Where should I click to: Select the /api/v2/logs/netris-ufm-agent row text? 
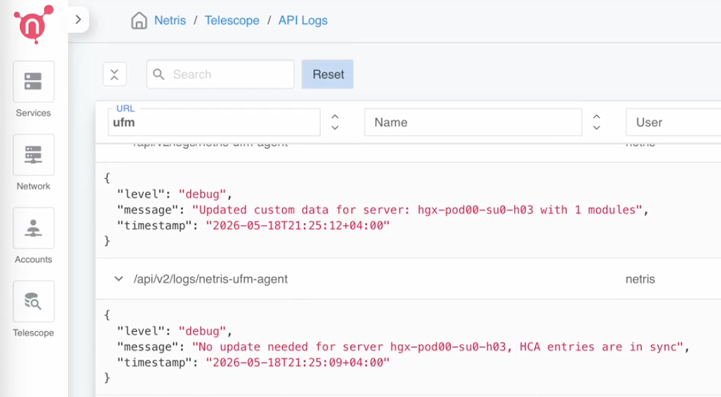(210, 279)
